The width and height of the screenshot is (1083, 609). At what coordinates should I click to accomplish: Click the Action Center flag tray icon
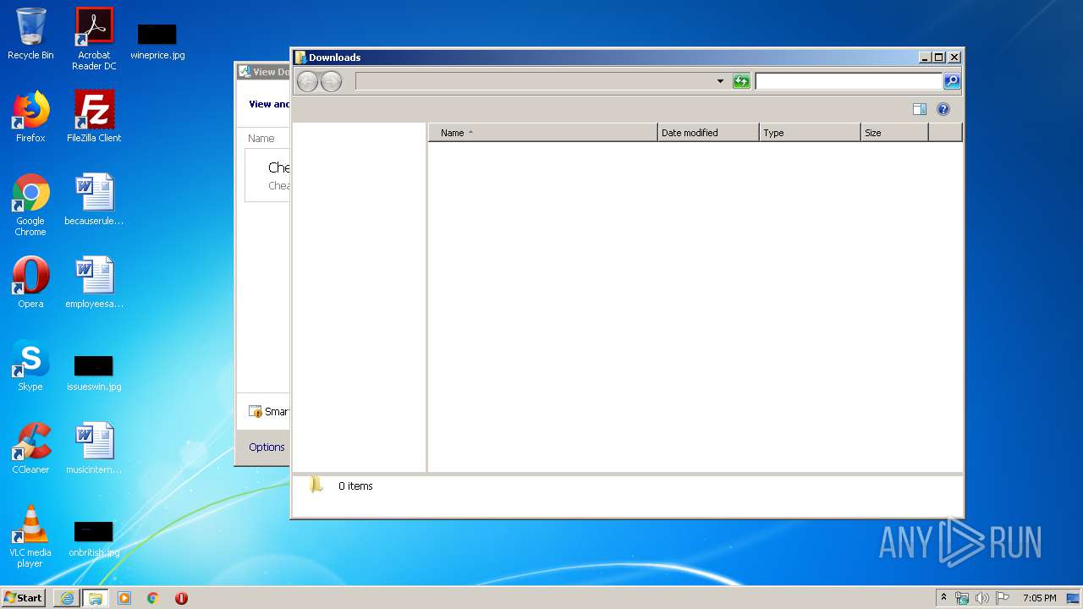click(1003, 598)
